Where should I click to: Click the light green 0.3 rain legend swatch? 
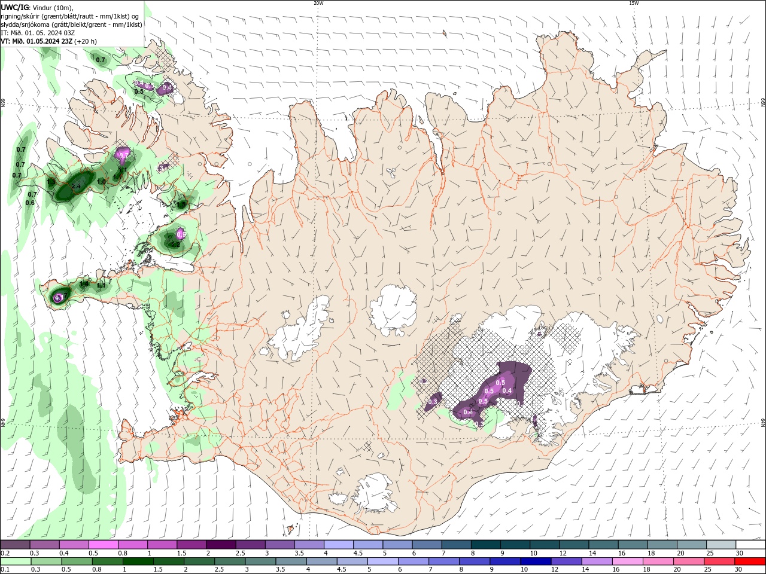tap(46, 561)
